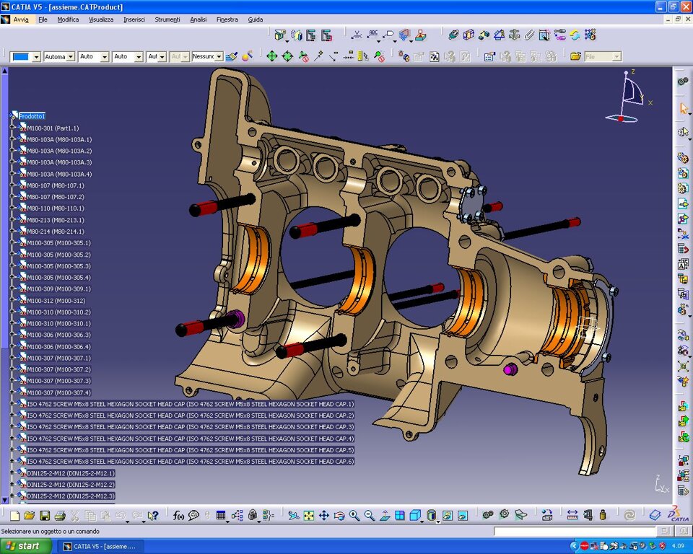Select the Prodotto1 root tree item

(32, 116)
